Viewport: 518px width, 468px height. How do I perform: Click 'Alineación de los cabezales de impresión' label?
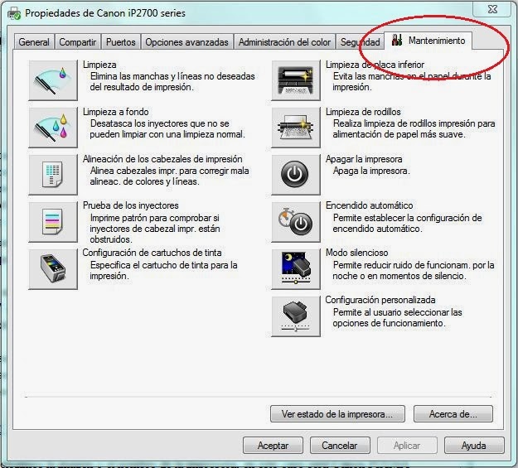(x=162, y=159)
